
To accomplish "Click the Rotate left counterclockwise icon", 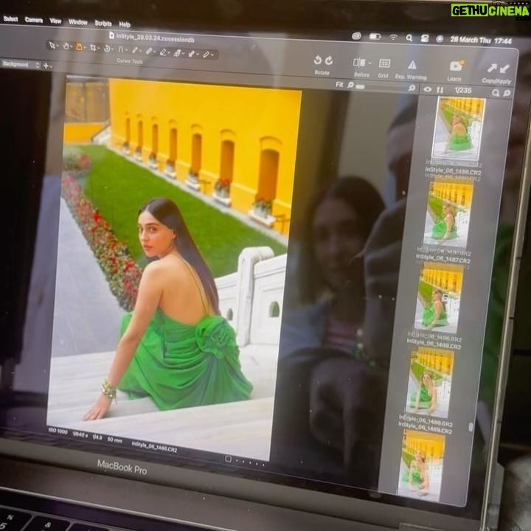I will [x=317, y=60].
